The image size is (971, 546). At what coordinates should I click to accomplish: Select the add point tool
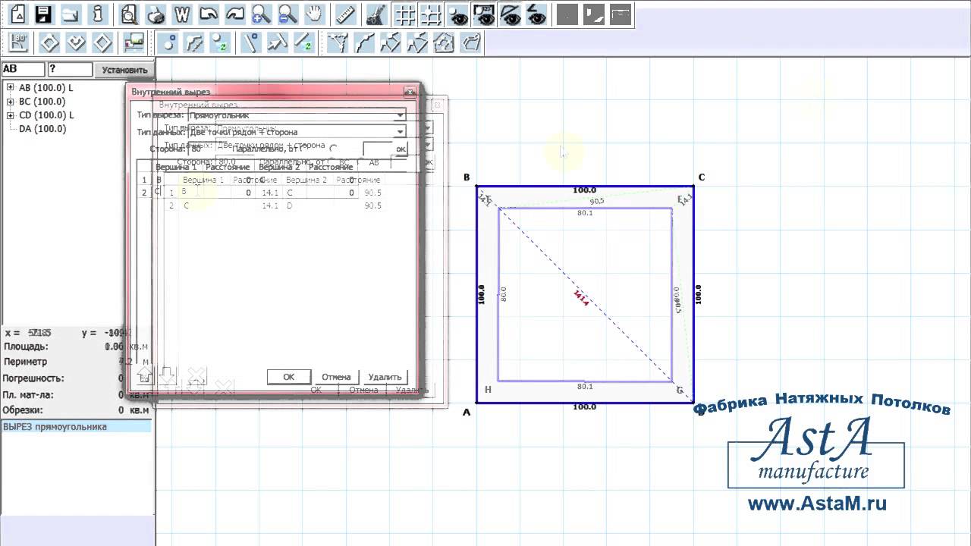tap(168, 42)
